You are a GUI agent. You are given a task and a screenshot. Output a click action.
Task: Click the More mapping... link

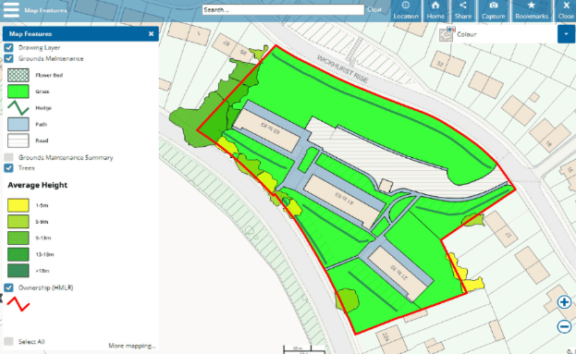132,346
